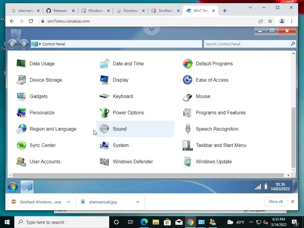
Task: Click the address bar URL win7simu.visnalize.com
Action: coord(69,21)
